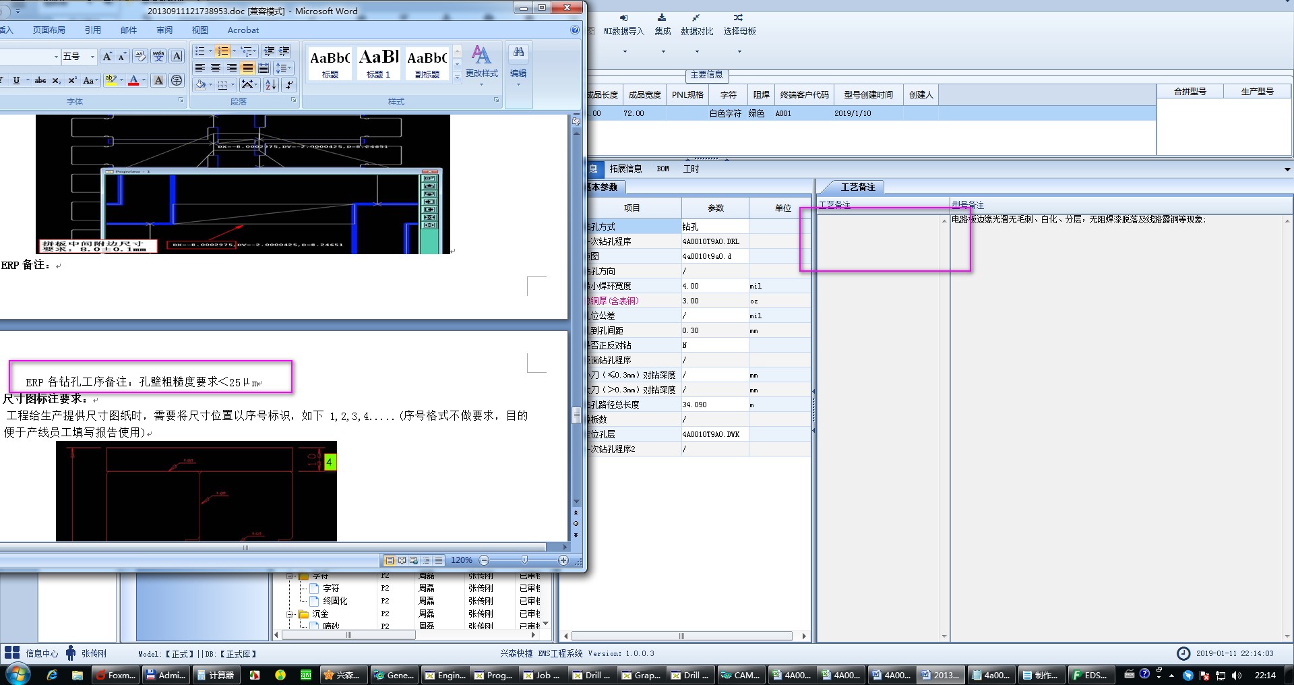The image size is (1294, 685).
Task: Align text right in Word
Action: [232, 68]
